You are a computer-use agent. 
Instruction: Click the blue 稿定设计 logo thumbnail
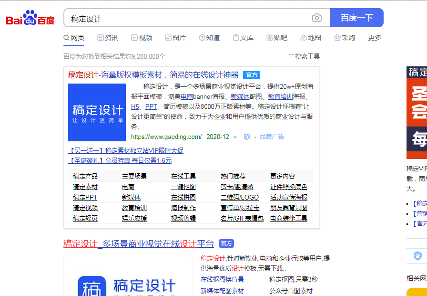[97, 112]
